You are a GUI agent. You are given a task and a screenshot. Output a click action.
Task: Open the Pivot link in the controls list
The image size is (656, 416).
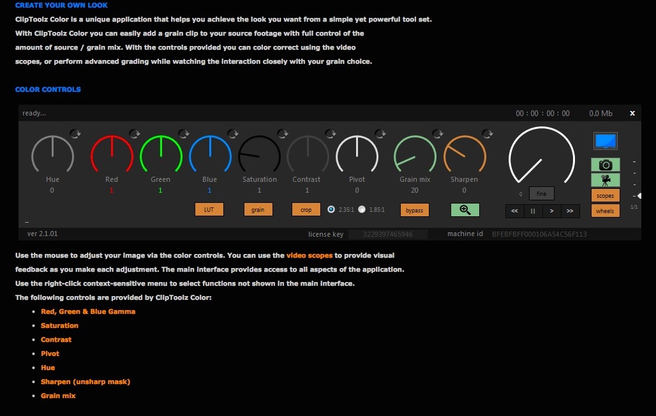tap(50, 353)
